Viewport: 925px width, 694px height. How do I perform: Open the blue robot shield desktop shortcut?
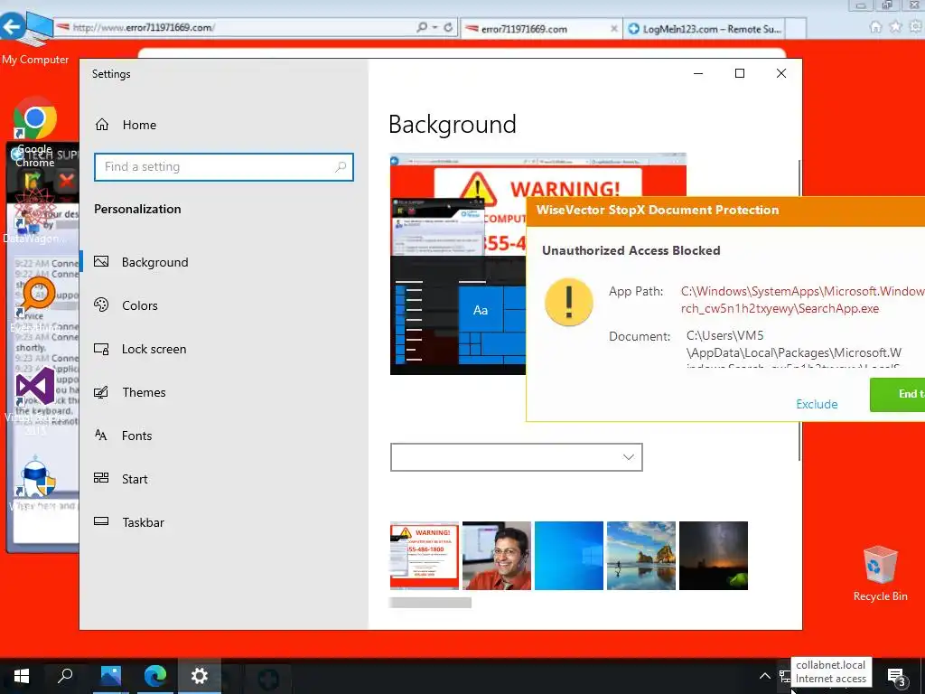[36, 483]
